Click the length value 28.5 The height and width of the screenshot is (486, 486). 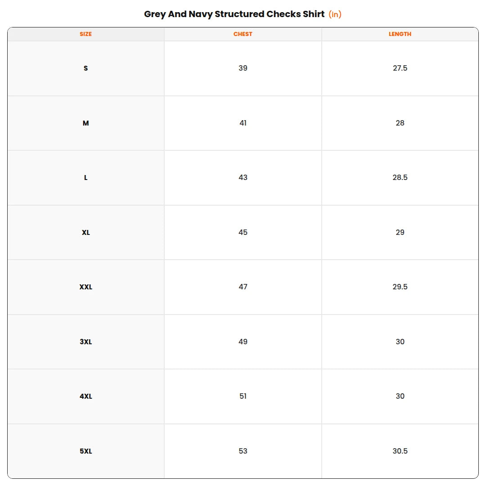[400, 178]
